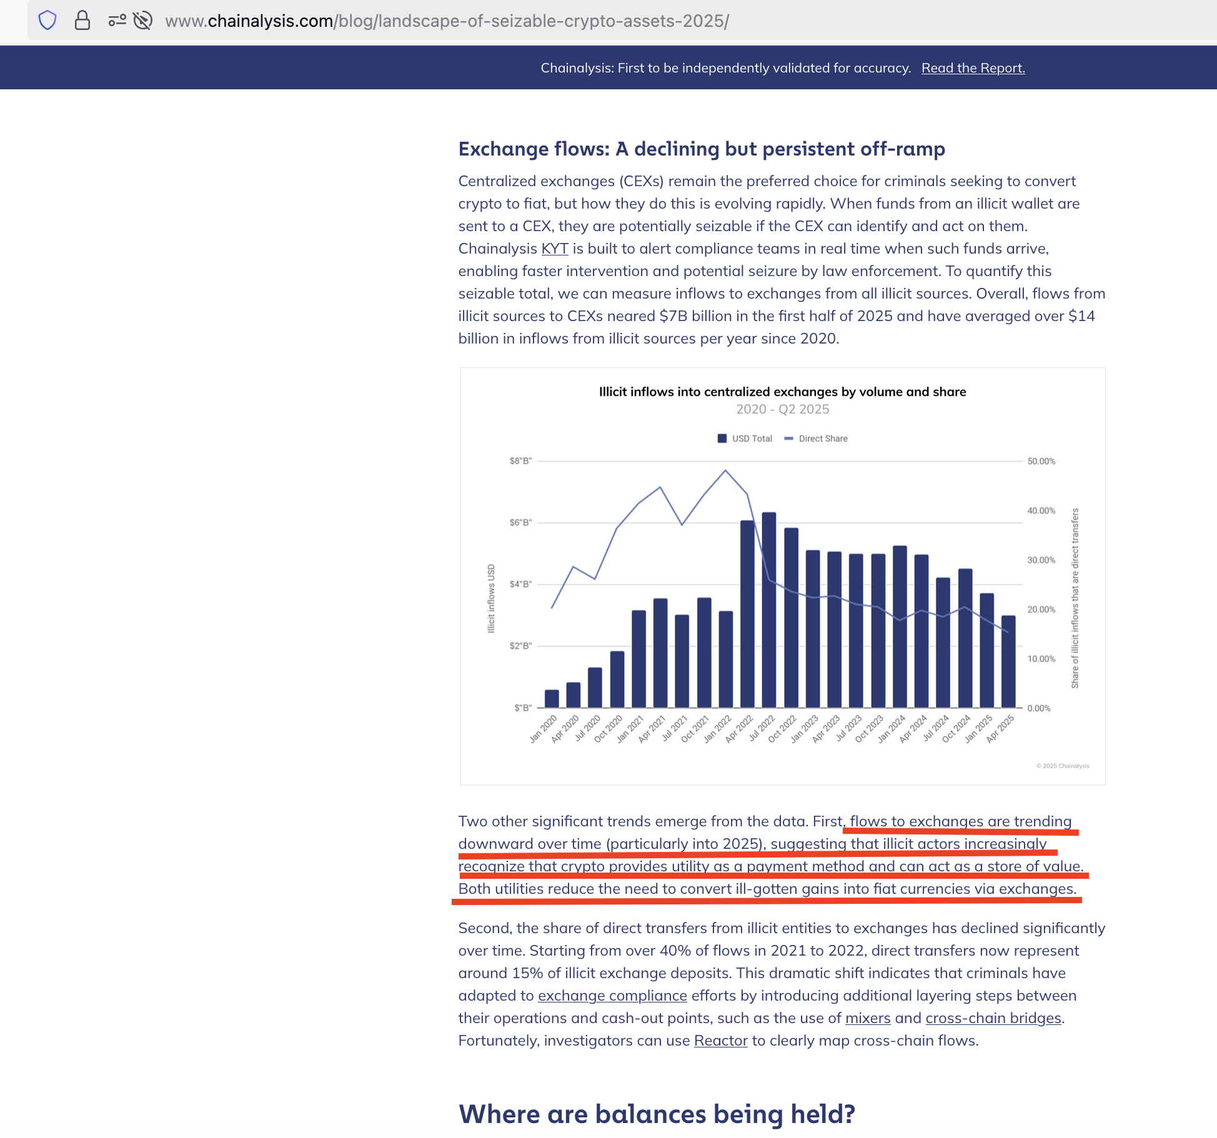Click the crossed-out camera blocked icon
The height and width of the screenshot is (1138, 1217).
tap(143, 21)
